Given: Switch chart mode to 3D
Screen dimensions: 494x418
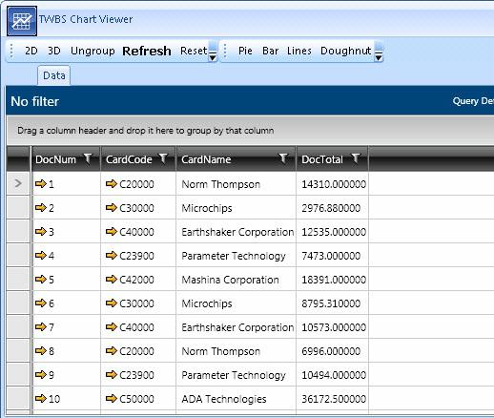Looking at the screenshot, I should click(54, 51).
